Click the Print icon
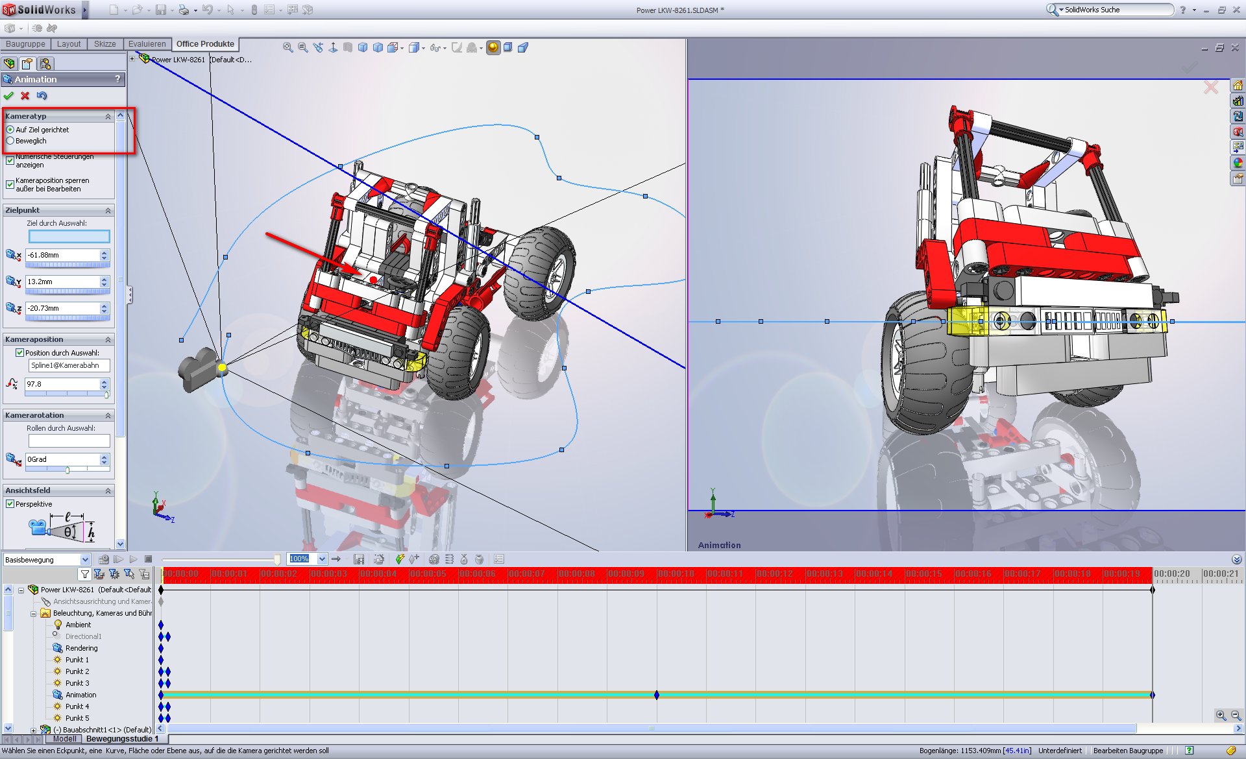Screen dimensions: 1246x759 tap(184, 10)
